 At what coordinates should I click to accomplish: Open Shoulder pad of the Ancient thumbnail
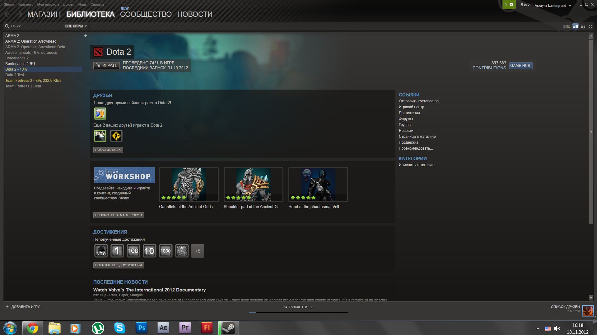pyautogui.click(x=254, y=184)
